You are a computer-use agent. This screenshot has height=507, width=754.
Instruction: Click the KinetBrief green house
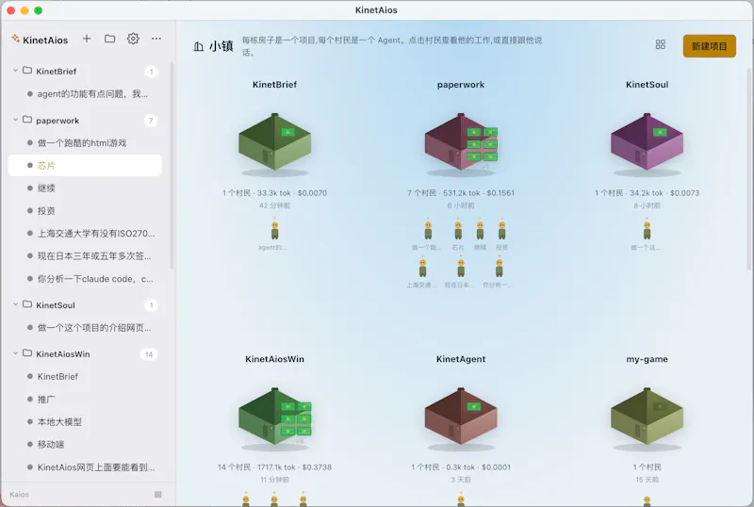pyautogui.click(x=274, y=142)
